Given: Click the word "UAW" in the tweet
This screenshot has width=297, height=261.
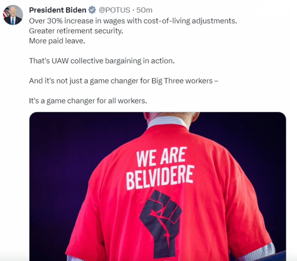Looking at the screenshot, I should [x=60, y=61].
